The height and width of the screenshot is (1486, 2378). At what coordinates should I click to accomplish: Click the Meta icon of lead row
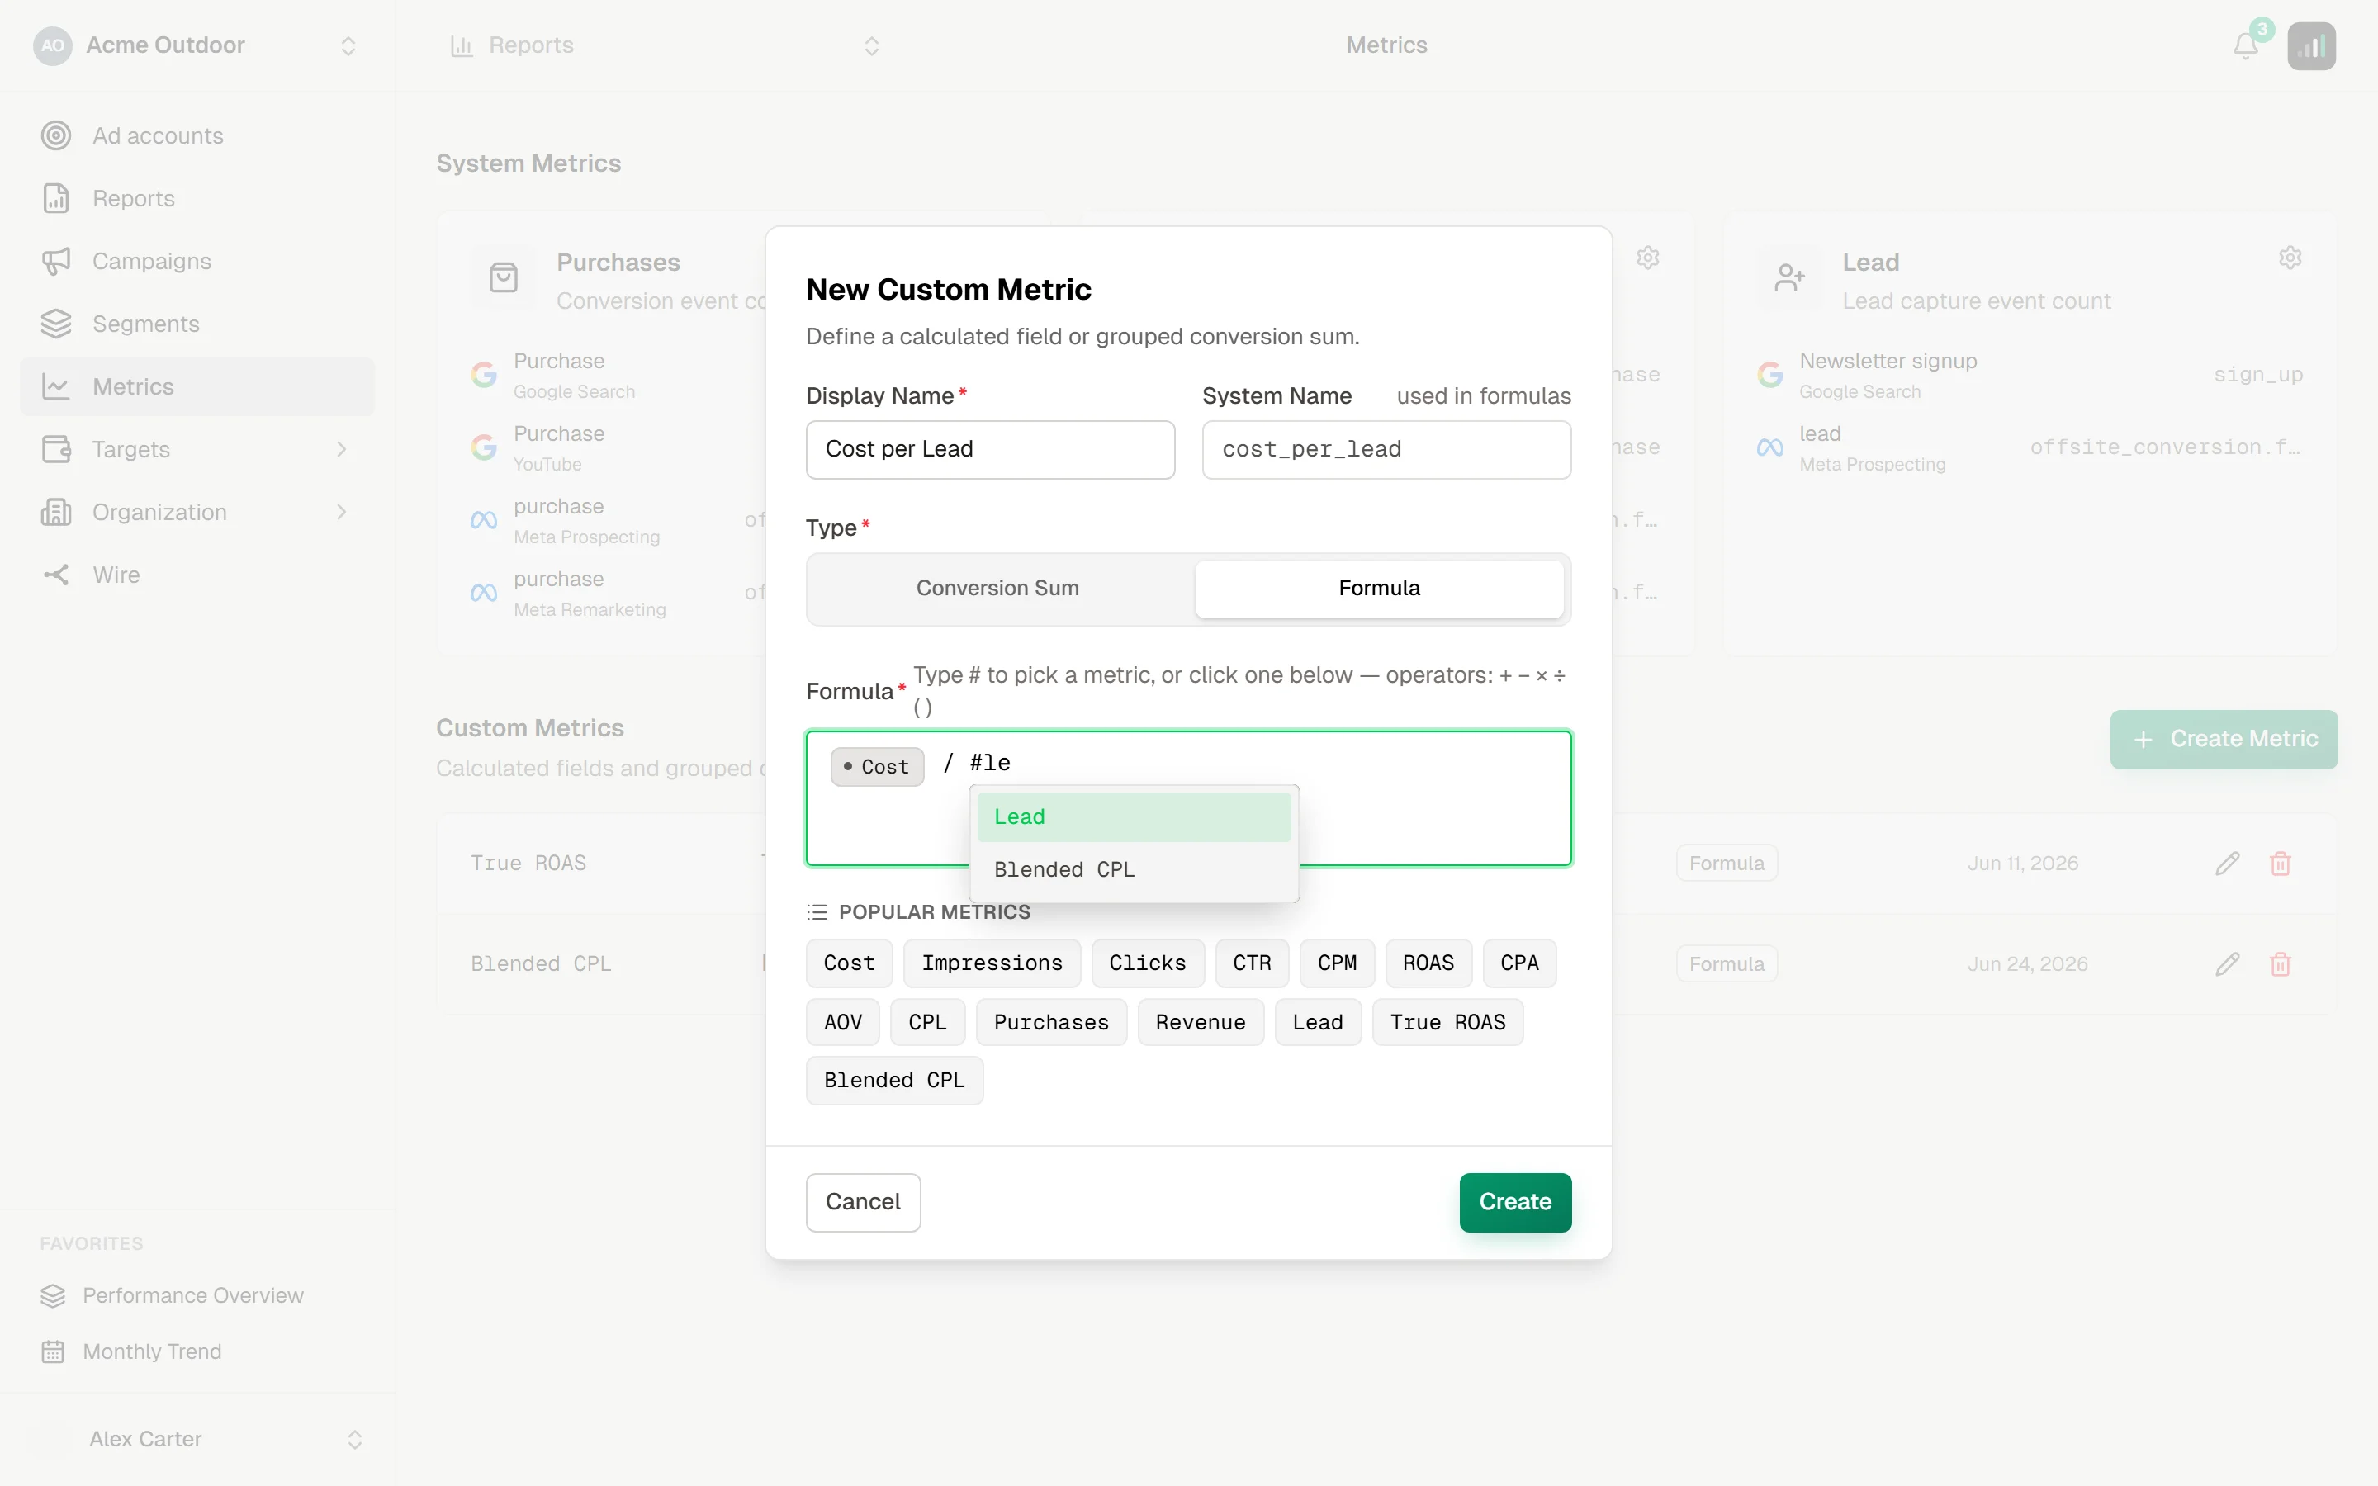[x=1769, y=447]
